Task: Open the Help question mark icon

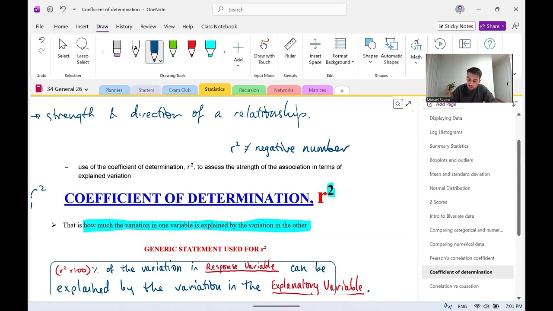Action: coord(489,44)
